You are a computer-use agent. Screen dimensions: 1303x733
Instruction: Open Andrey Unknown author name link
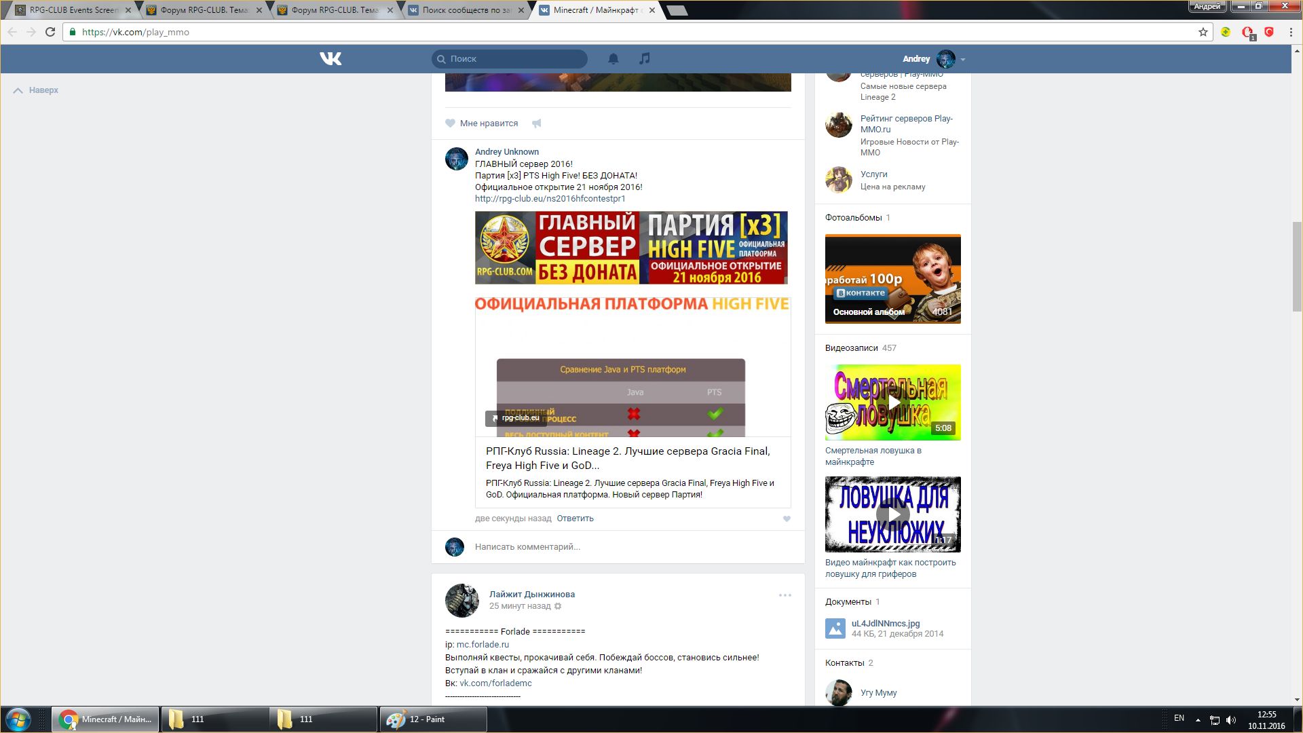506,152
